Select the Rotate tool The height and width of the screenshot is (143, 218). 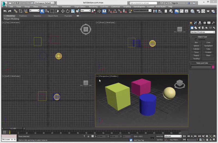[x=68, y=11]
